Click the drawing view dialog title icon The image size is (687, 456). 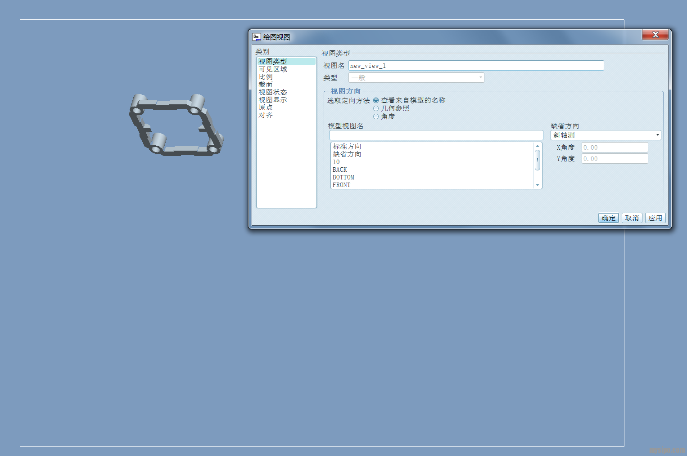tap(257, 37)
